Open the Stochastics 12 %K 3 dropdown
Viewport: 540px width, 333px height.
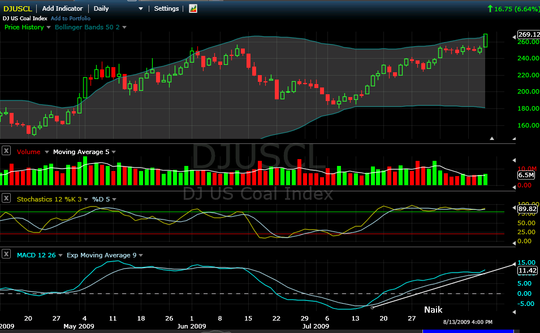[x=86, y=199]
